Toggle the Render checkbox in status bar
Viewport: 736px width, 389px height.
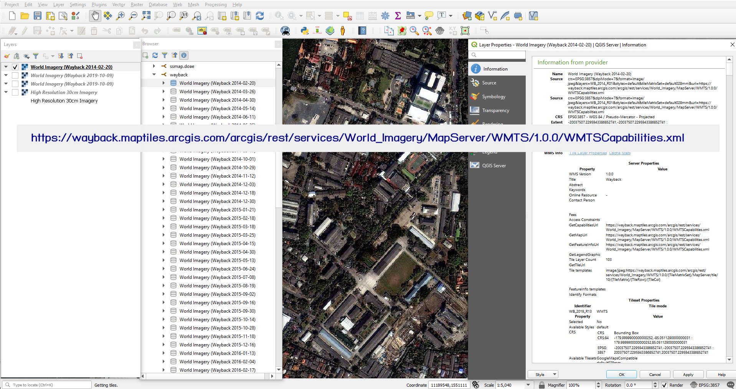point(665,385)
